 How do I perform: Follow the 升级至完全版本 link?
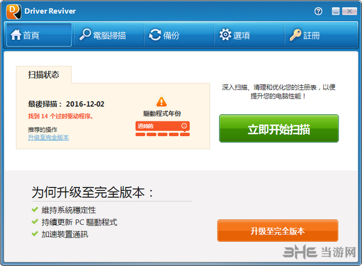click(48, 137)
